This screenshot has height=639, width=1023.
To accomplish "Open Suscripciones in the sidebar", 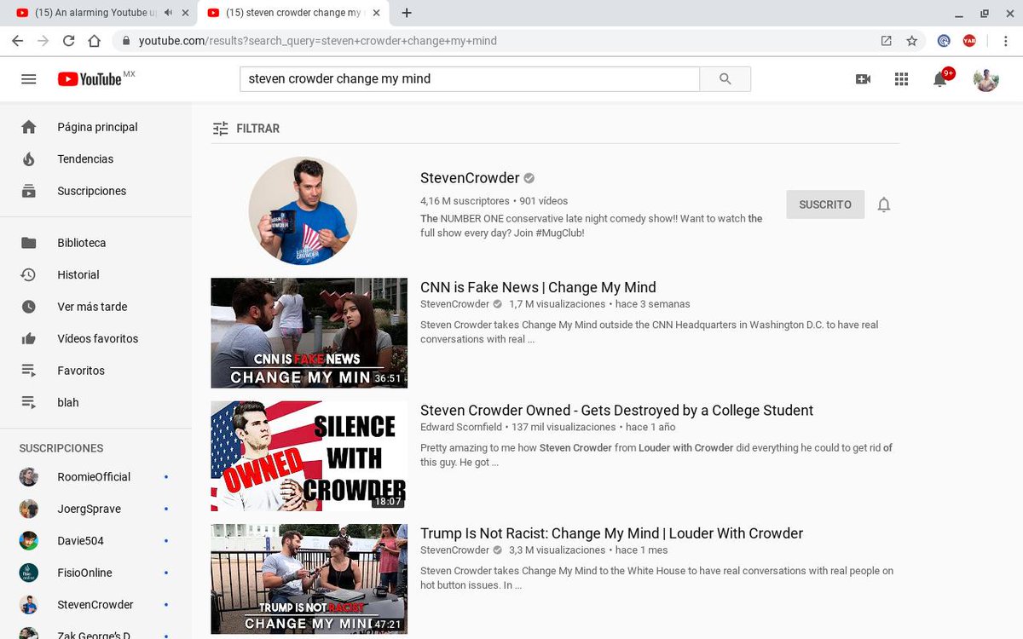I will (x=95, y=191).
